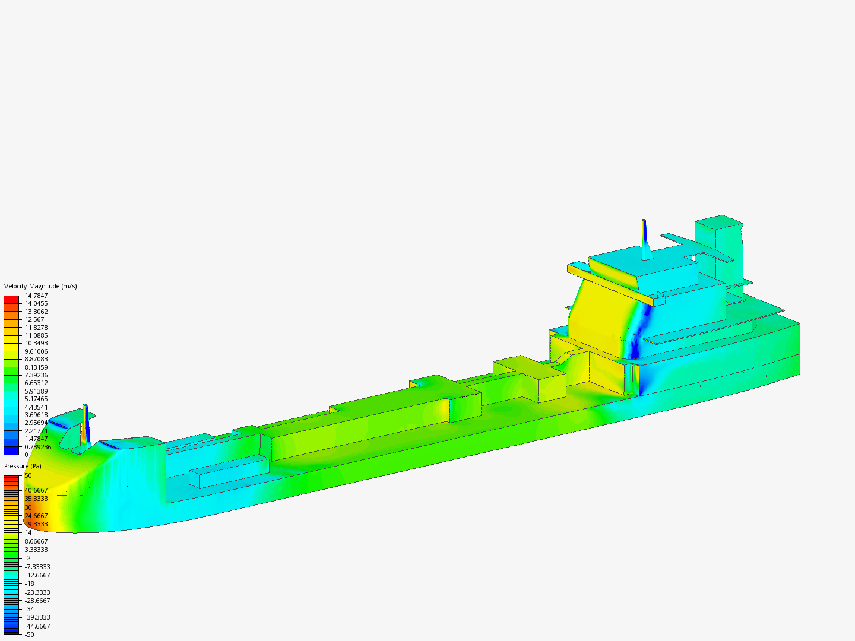Click the 7.39236 velocity legend value
The image size is (855, 641).
(36, 375)
